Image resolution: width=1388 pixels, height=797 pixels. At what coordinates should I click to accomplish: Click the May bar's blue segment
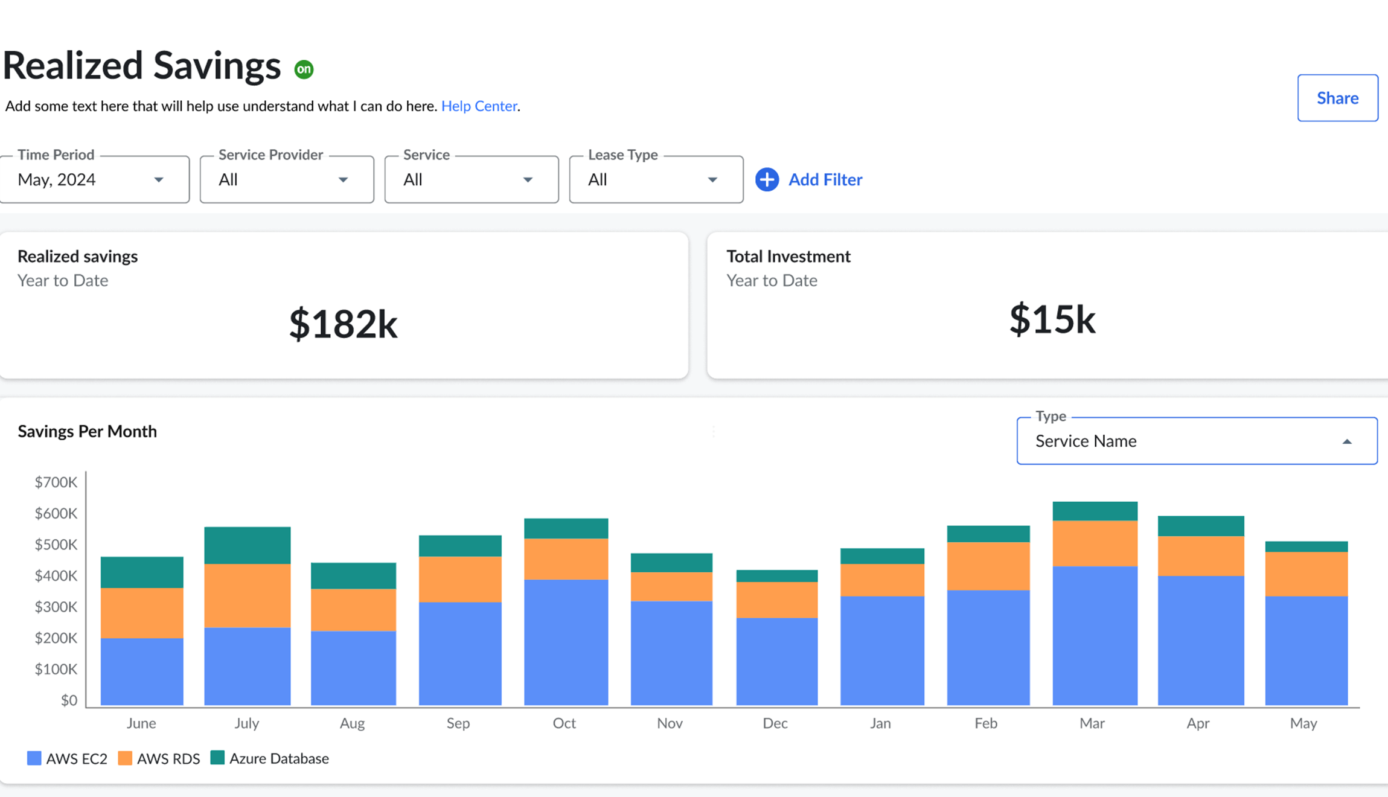1306,650
